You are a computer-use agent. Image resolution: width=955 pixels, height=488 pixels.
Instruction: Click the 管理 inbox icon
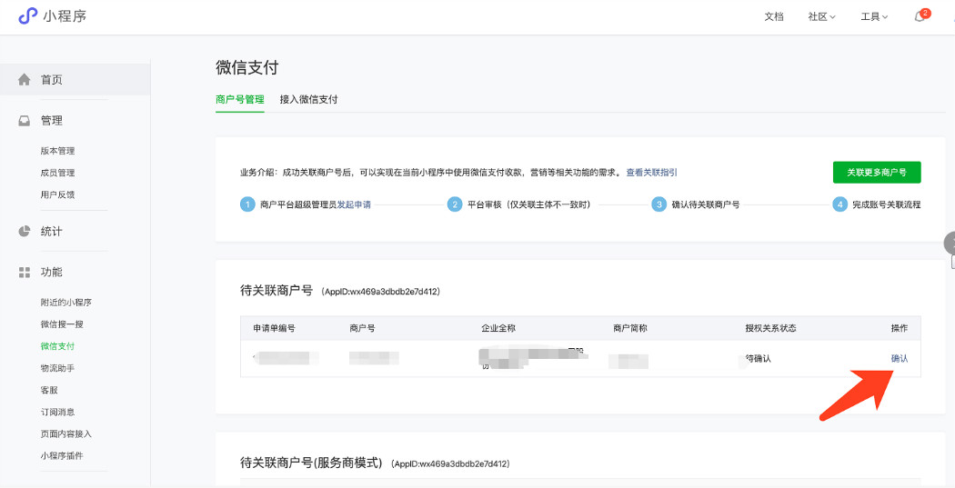(25, 121)
